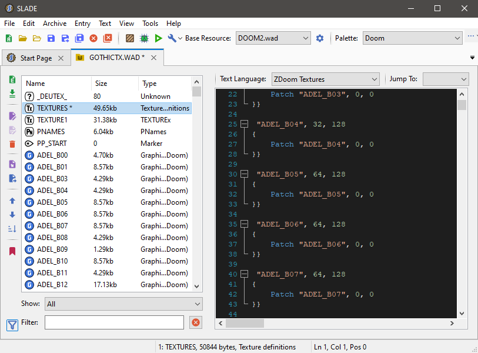This screenshot has height=353, width=478.
Task: Switch to the Start Page tab
Action: 36,58
